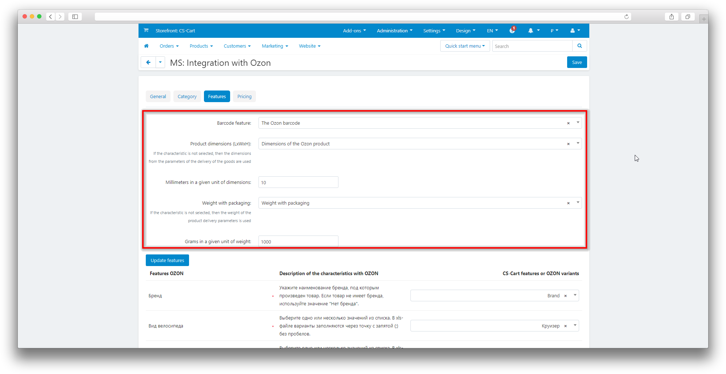Remove the Brand value for Бренд
Image resolution: width=726 pixels, height=374 pixels.
pos(565,296)
